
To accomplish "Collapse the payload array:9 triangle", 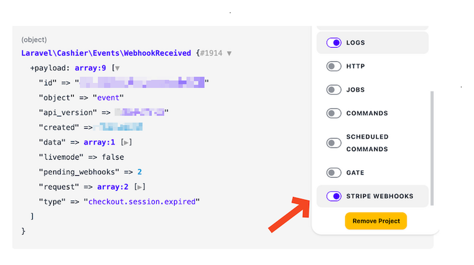I will 118,68.
